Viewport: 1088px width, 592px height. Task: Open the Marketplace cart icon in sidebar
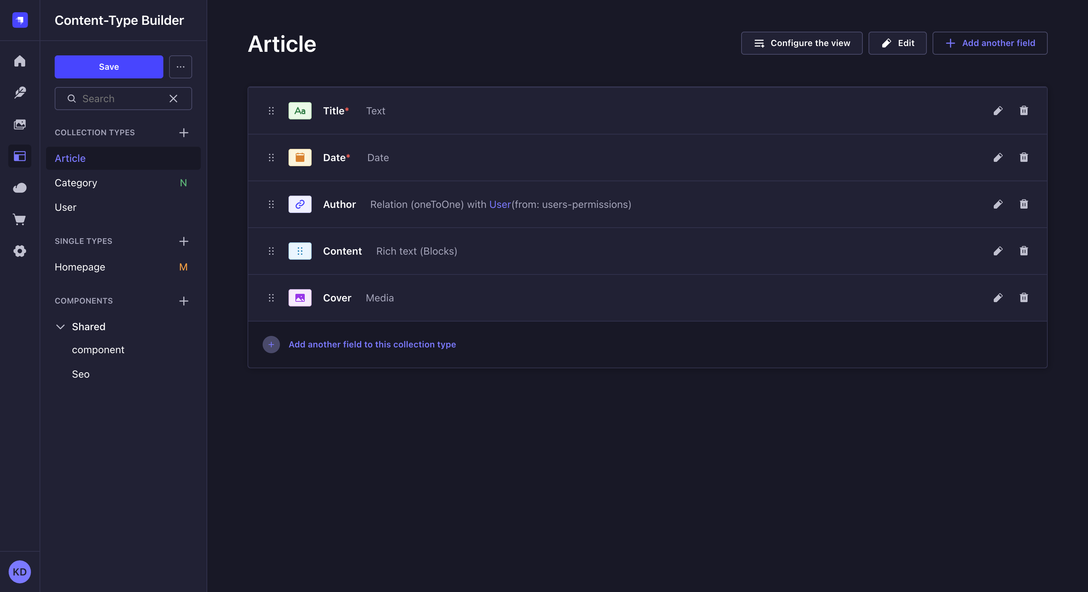[19, 219]
